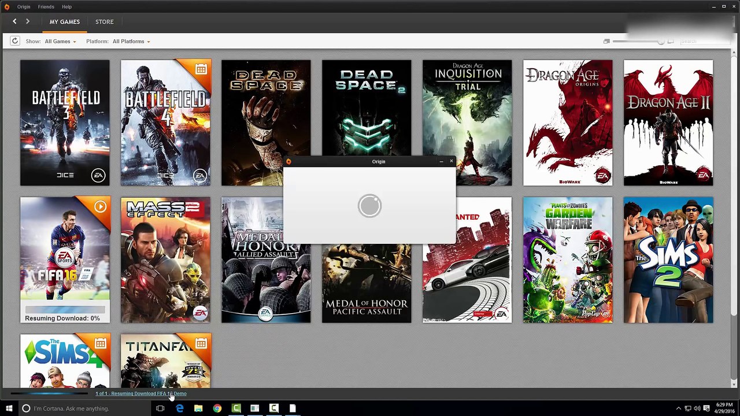Click the Origin logo icon in title bar

7,7
